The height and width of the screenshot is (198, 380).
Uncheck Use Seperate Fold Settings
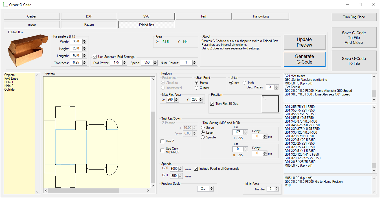coord(95,57)
